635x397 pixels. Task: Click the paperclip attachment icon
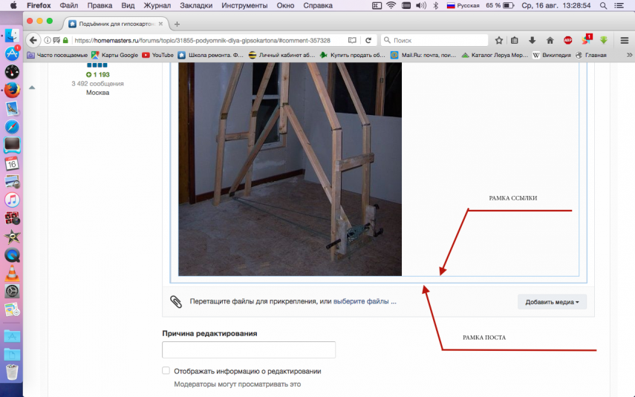pos(176,302)
